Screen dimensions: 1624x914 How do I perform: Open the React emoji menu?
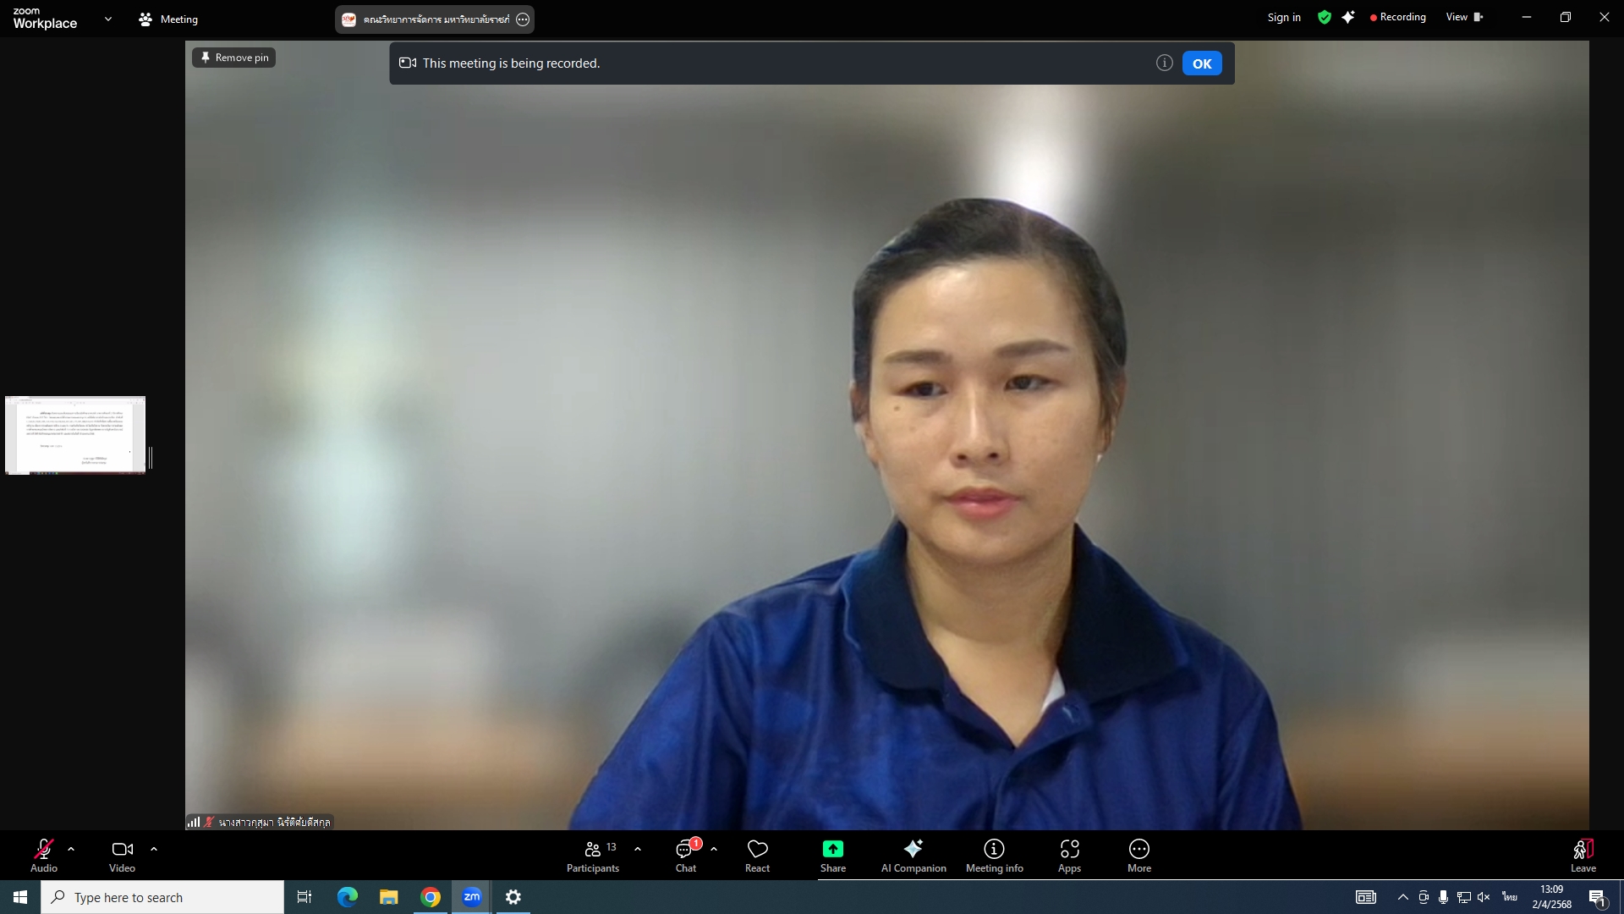click(x=757, y=855)
